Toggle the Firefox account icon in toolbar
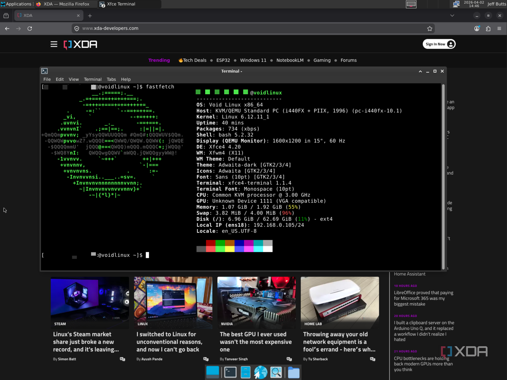 pyautogui.click(x=477, y=28)
